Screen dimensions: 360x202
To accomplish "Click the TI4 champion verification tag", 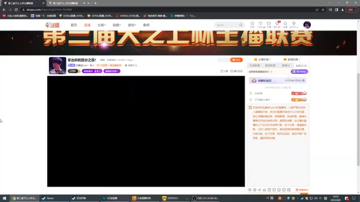I will [x=109, y=66].
